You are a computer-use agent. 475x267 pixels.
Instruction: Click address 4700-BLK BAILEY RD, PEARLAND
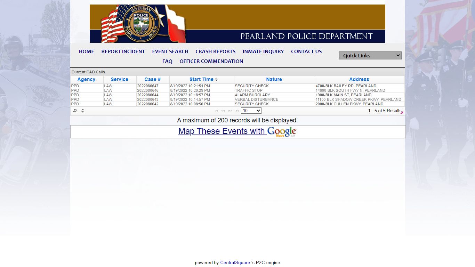coord(346,86)
